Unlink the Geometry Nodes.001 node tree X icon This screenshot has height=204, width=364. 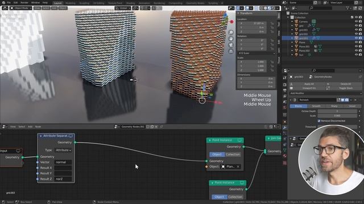point(156,127)
